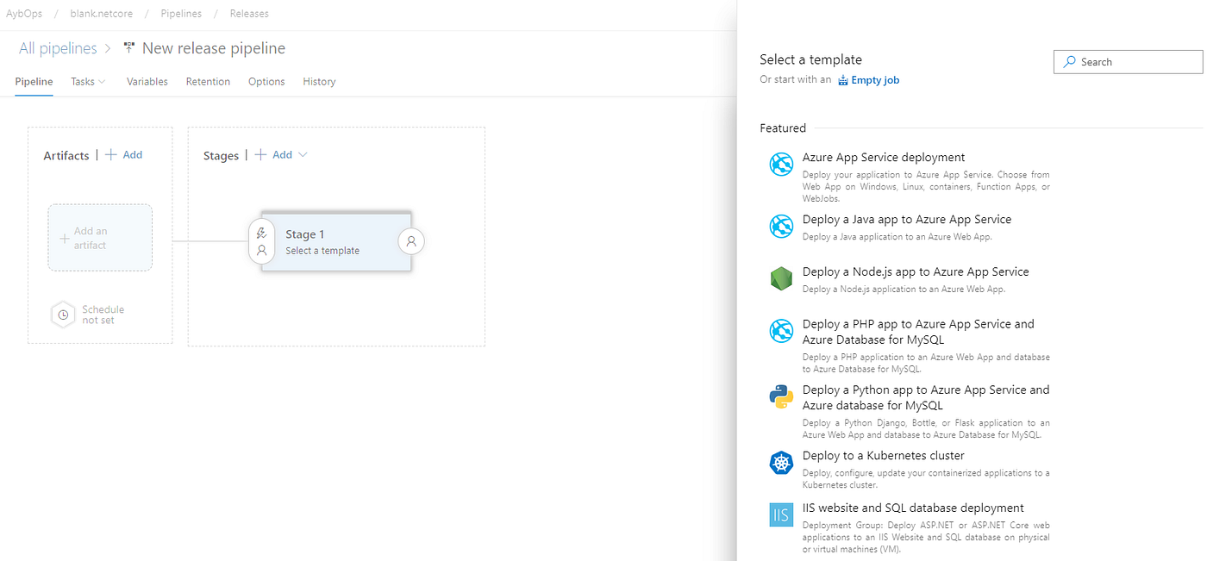Screen dimensions: 1207x561
Task: Click the pre-deployment conditions lightning icon
Action: [x=261, y=231]
